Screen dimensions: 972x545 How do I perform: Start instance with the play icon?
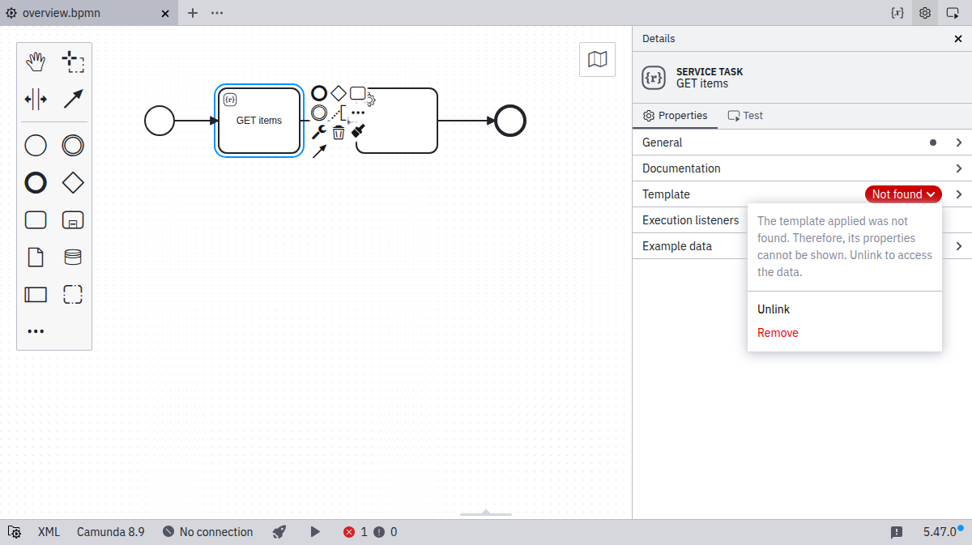point(315,532)
